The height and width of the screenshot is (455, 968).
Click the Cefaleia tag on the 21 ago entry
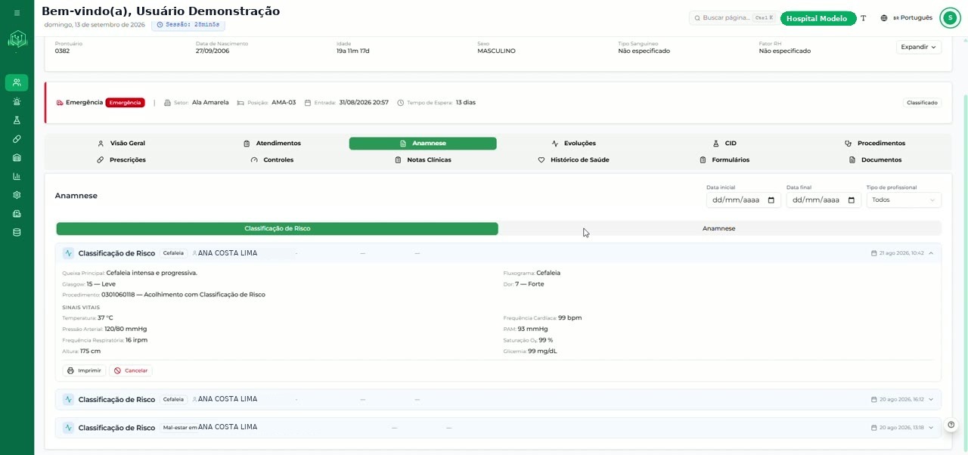click(x=174, y=253)
